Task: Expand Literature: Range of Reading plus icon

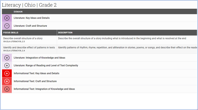Action: click(7, 66)
